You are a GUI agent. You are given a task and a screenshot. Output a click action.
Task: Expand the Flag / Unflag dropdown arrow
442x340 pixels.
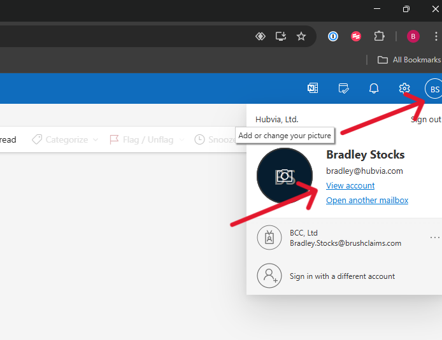point(180,139)
